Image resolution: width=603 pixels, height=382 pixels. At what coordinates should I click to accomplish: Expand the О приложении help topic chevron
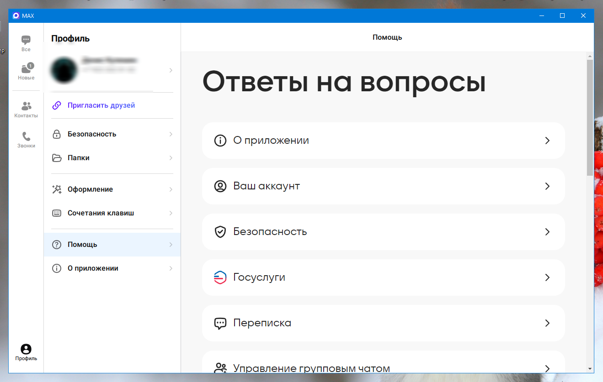[547, 141]
